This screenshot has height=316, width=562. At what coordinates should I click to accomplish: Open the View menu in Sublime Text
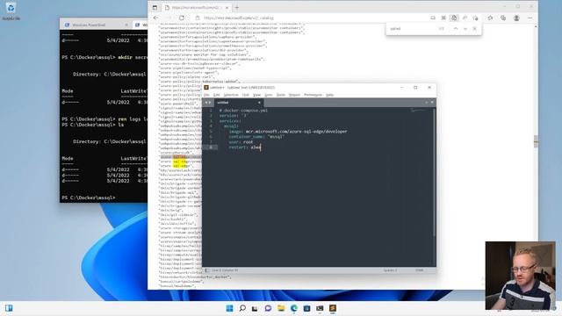click(x=257, y=95)
